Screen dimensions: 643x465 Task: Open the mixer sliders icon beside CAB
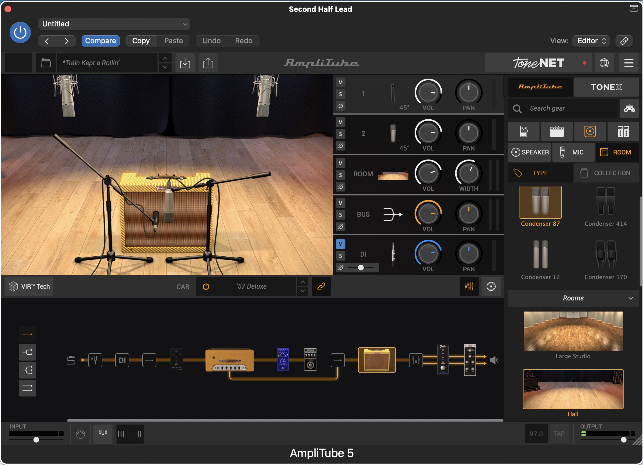pyautogui.click(x=469, y=286)
